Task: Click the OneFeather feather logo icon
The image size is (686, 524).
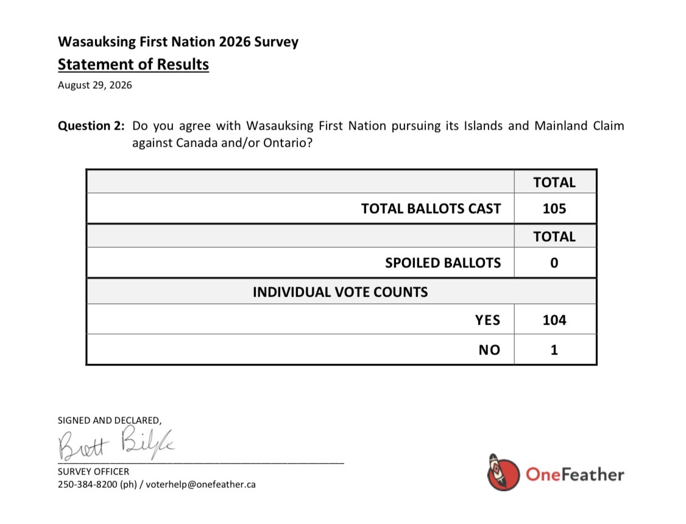Action: click(503, 472)
